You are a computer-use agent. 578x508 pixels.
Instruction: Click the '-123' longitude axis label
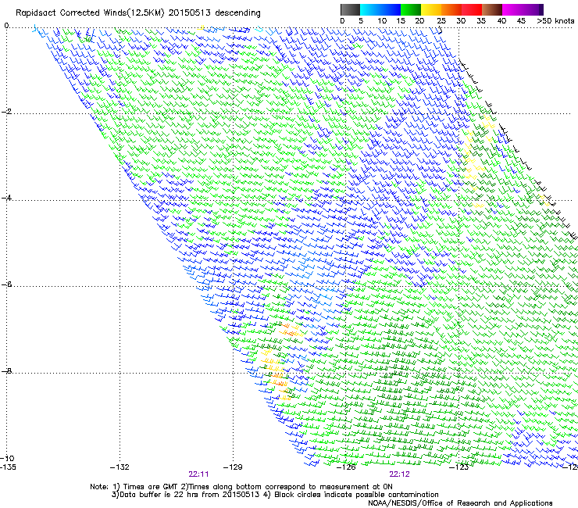point(459,467)
